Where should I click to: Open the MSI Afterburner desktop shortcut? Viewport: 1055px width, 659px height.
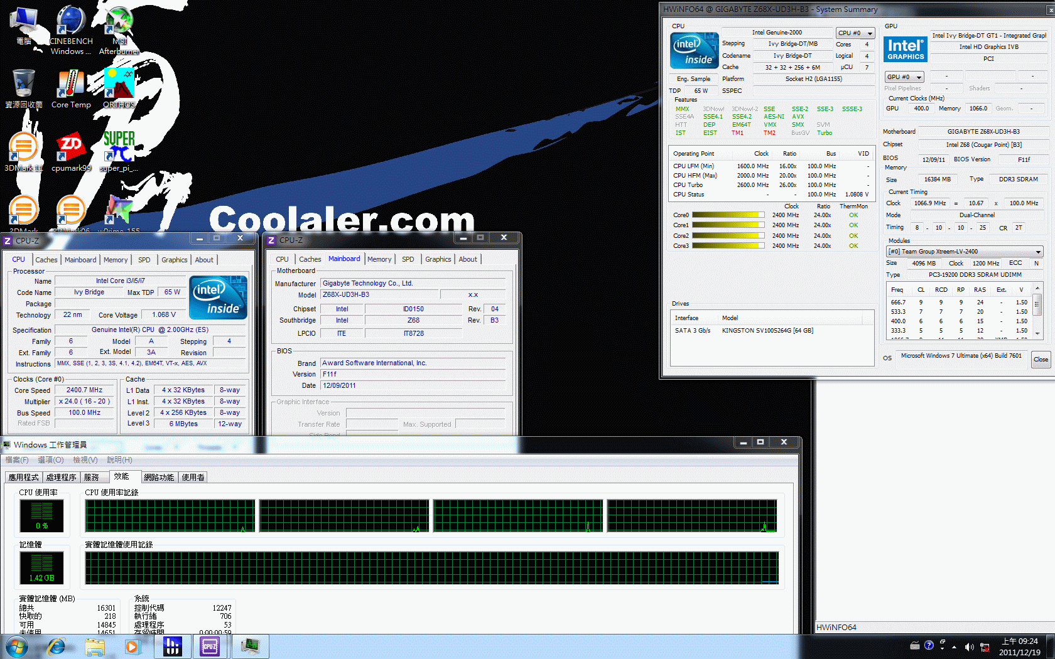[119, 29]
